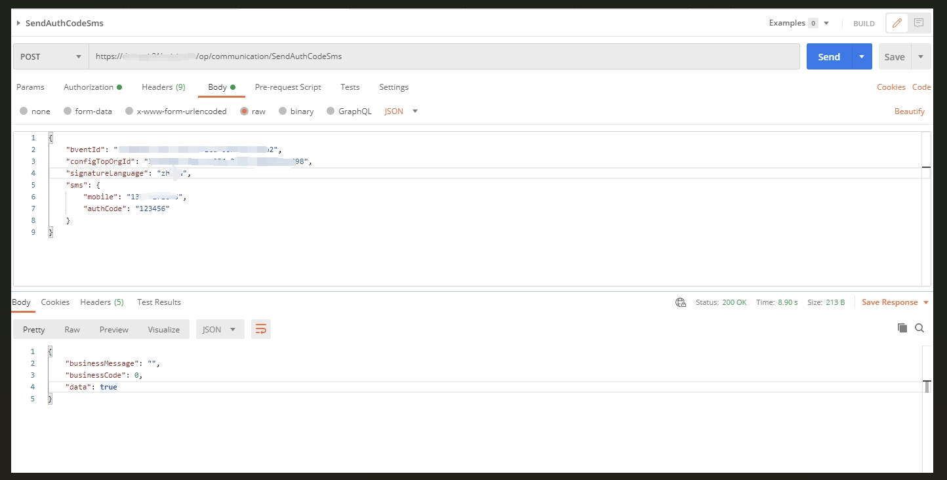Switch to the Pre-request Script tab
Viewport: 947px width, 480px height.
[288, 87]
